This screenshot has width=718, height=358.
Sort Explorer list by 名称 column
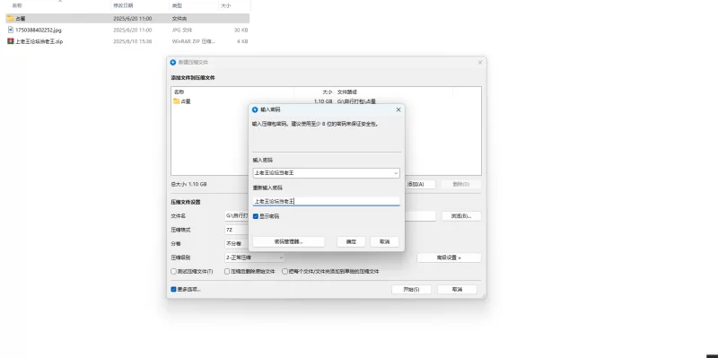click(17, 5)
